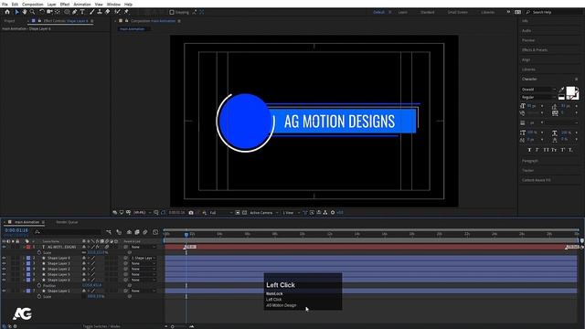Image resolution: width=585 pixels, height=329 pixels.
Task: Toggle the Position stopwatch under Shape Layer 6
Action: coord(39,285)
